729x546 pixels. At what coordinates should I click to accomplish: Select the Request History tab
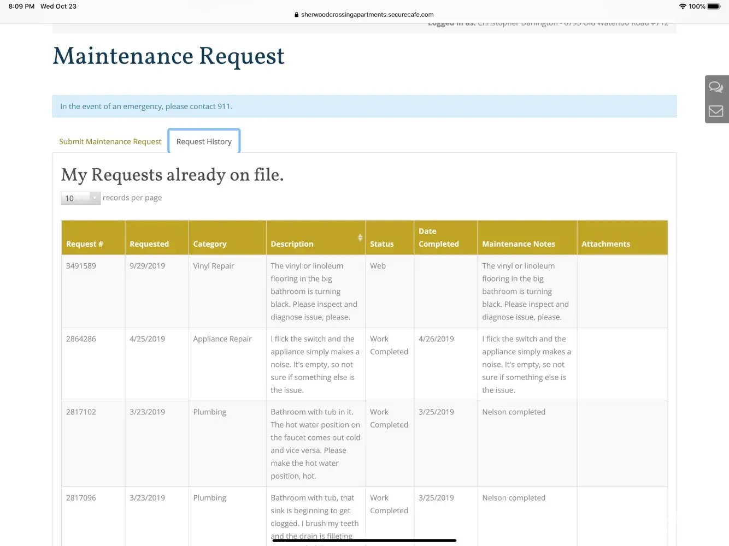(x=204, y=141)
